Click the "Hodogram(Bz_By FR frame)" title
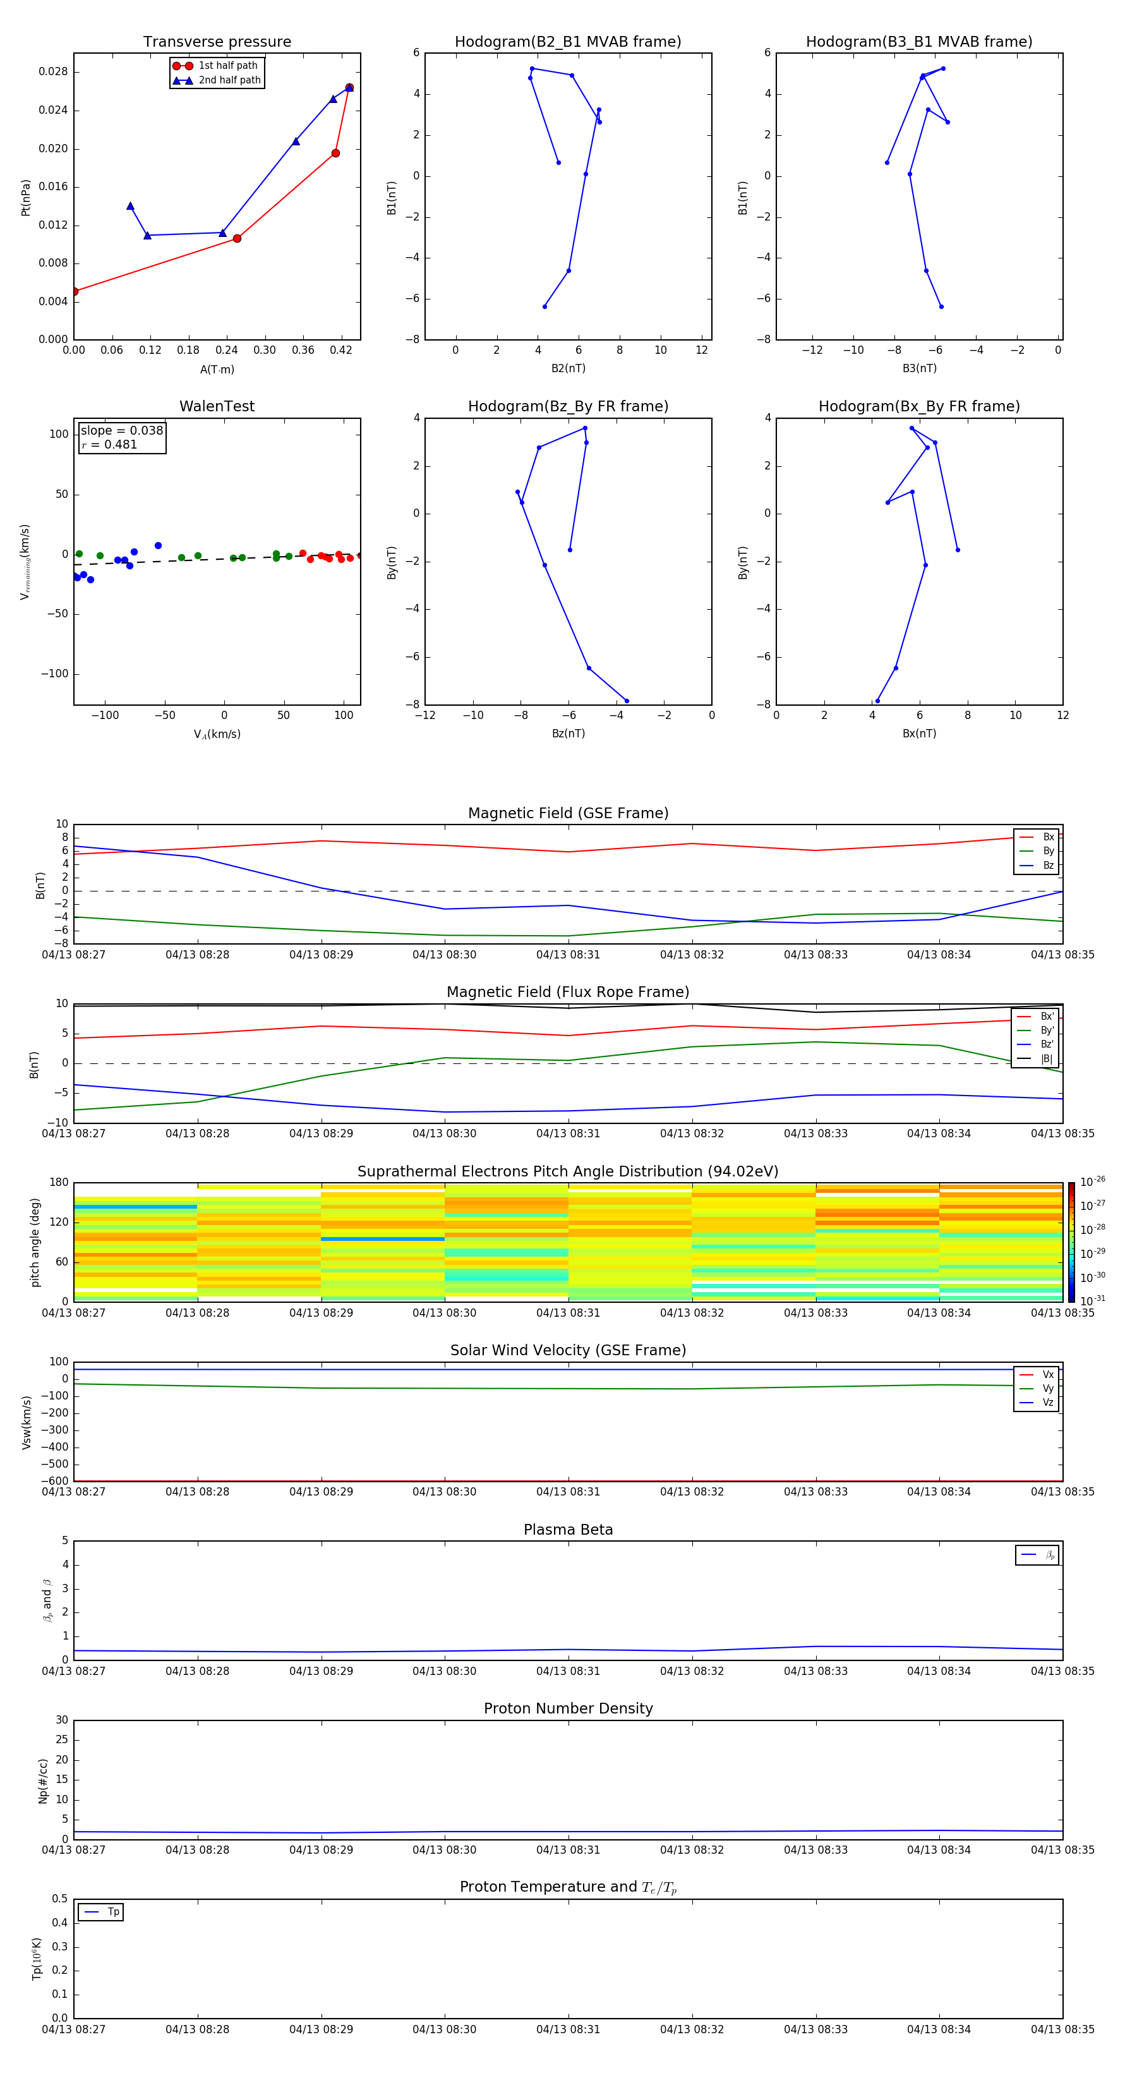The height and width of the screenshot is (2085, 1137). (x=568, y=406)
